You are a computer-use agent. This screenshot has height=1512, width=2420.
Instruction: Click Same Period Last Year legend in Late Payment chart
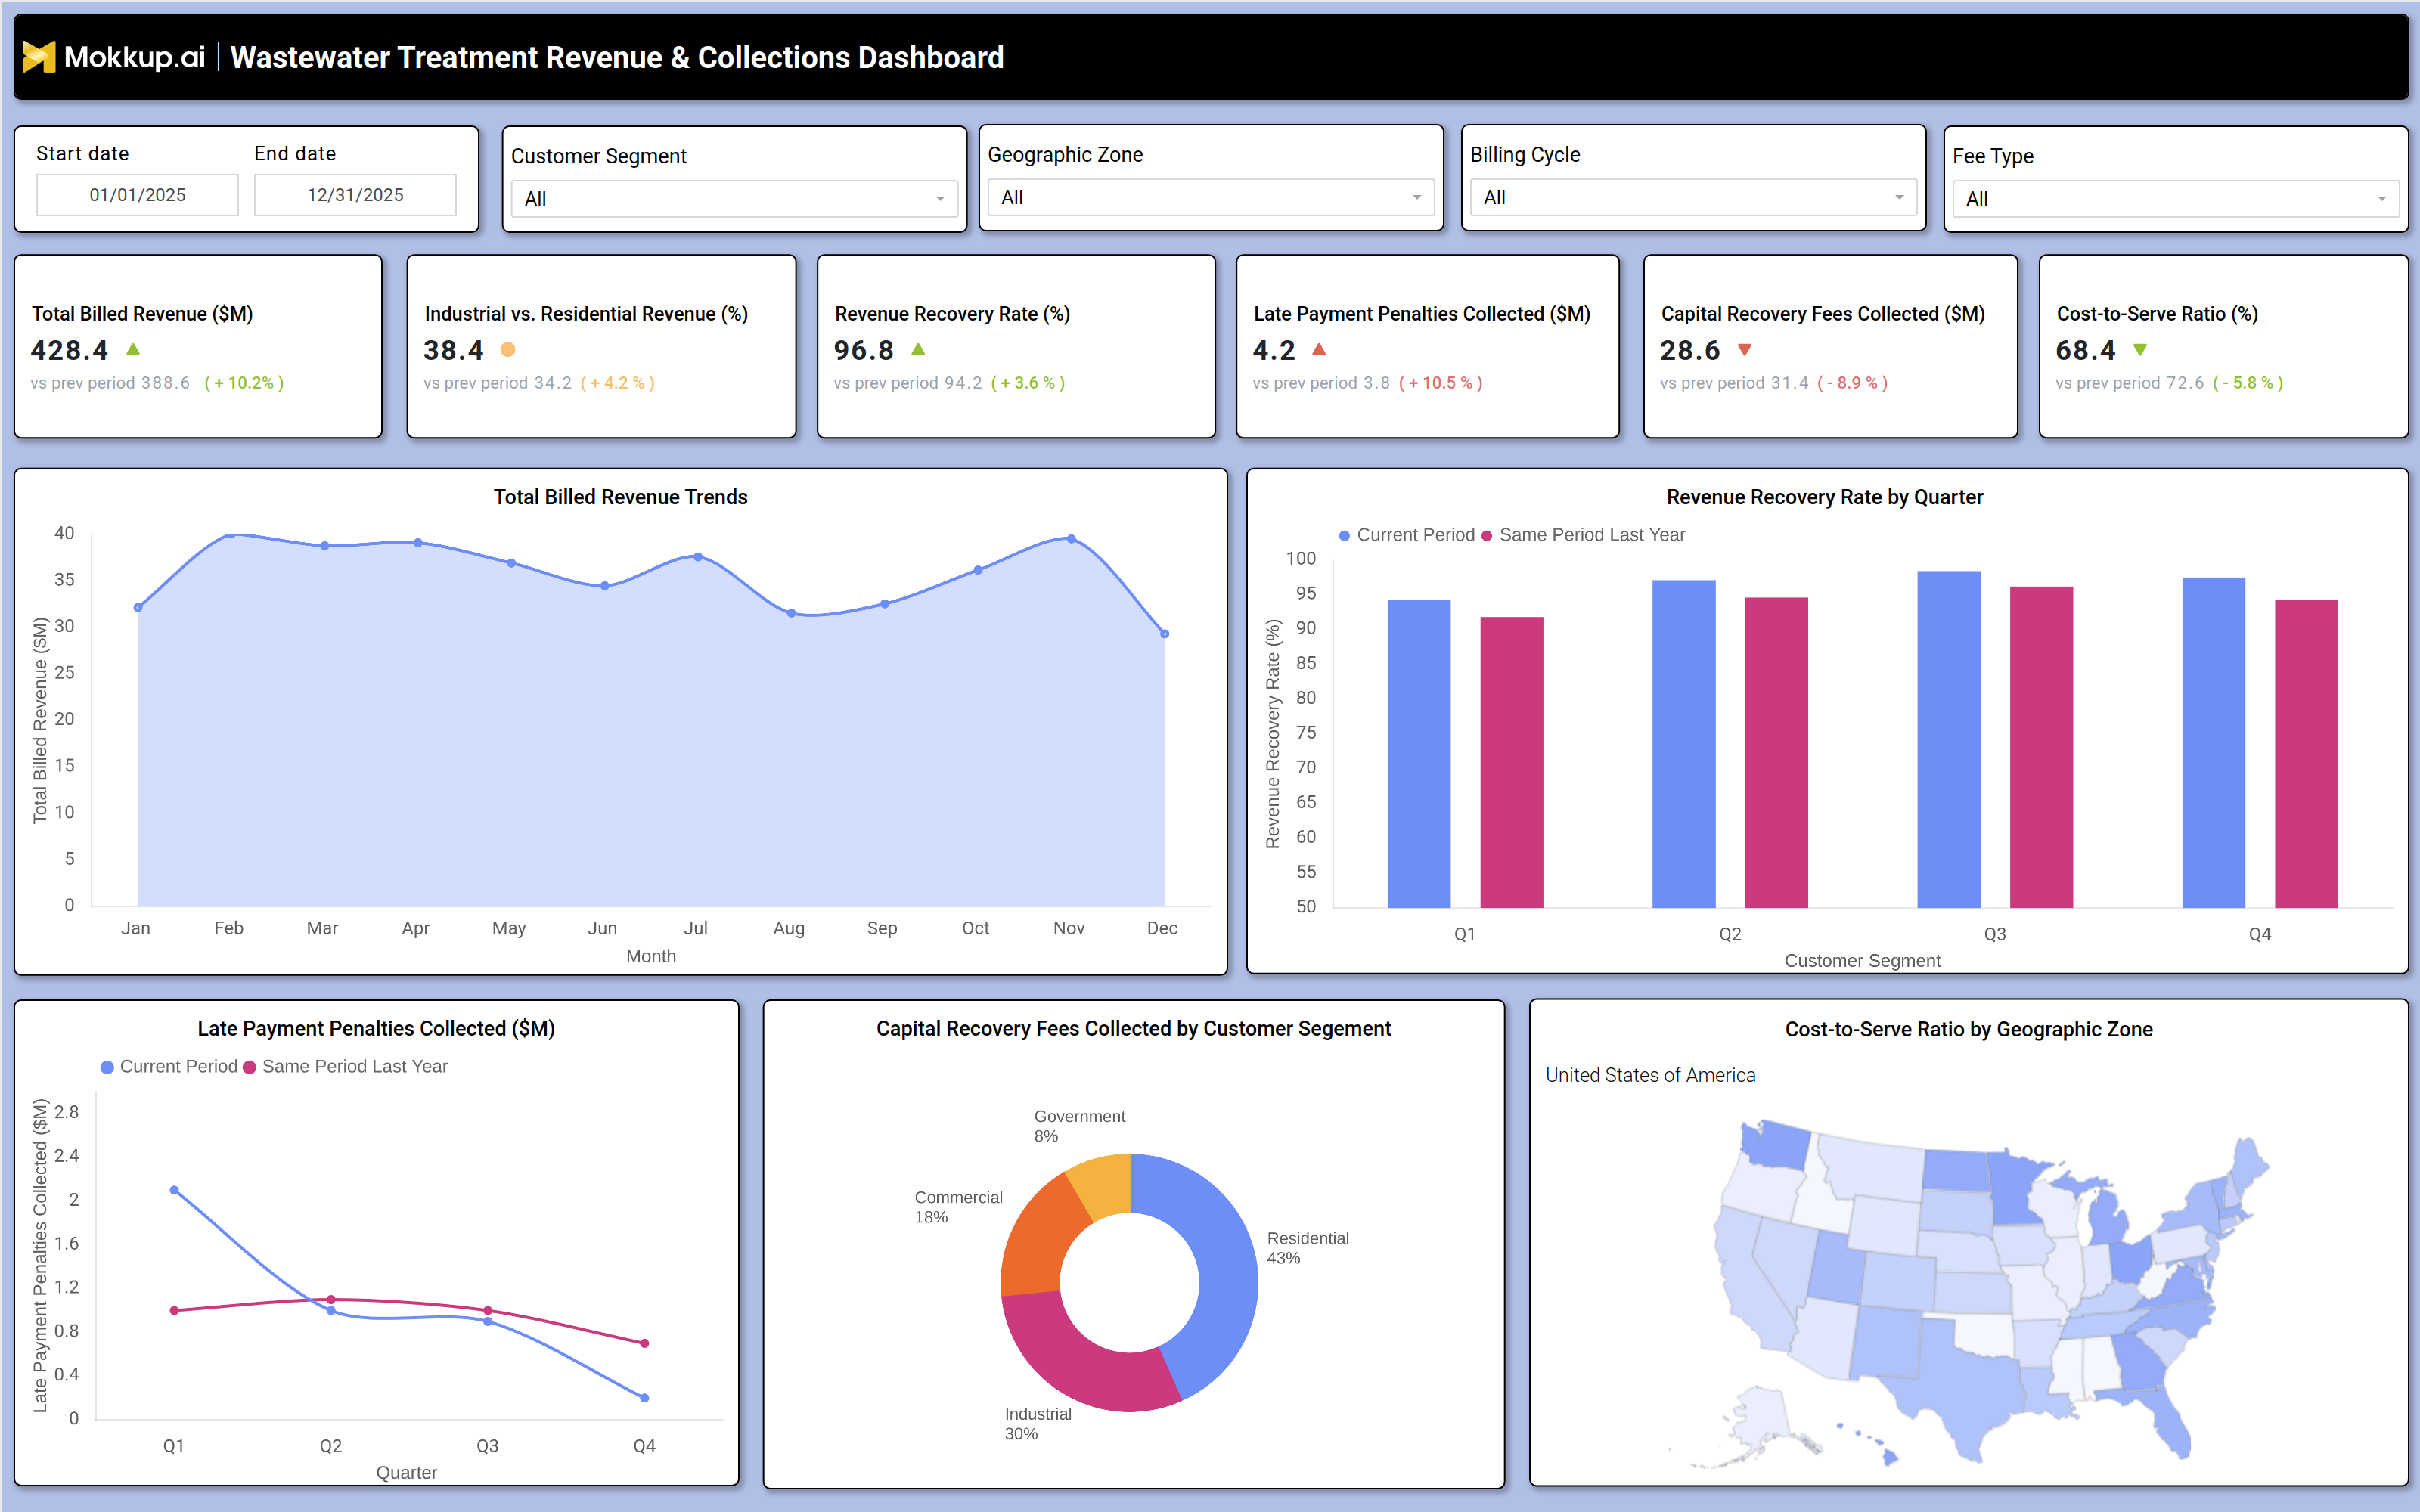click(x=345, y=1067)
